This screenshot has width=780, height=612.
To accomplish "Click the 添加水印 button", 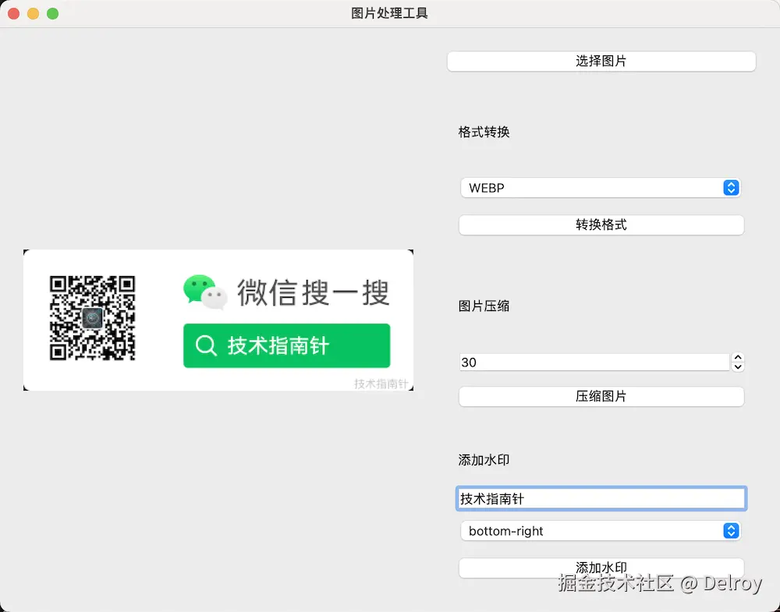I will point(601,568).
